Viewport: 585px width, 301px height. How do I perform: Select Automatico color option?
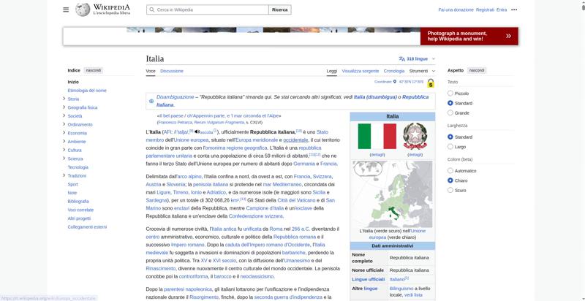pos(450,171)
